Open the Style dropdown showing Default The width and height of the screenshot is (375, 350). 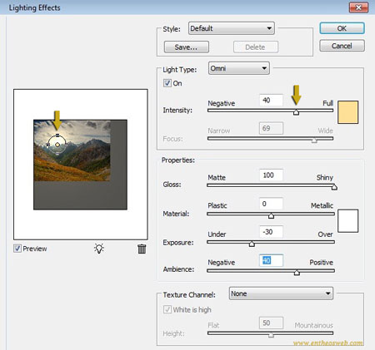[232, 28]
